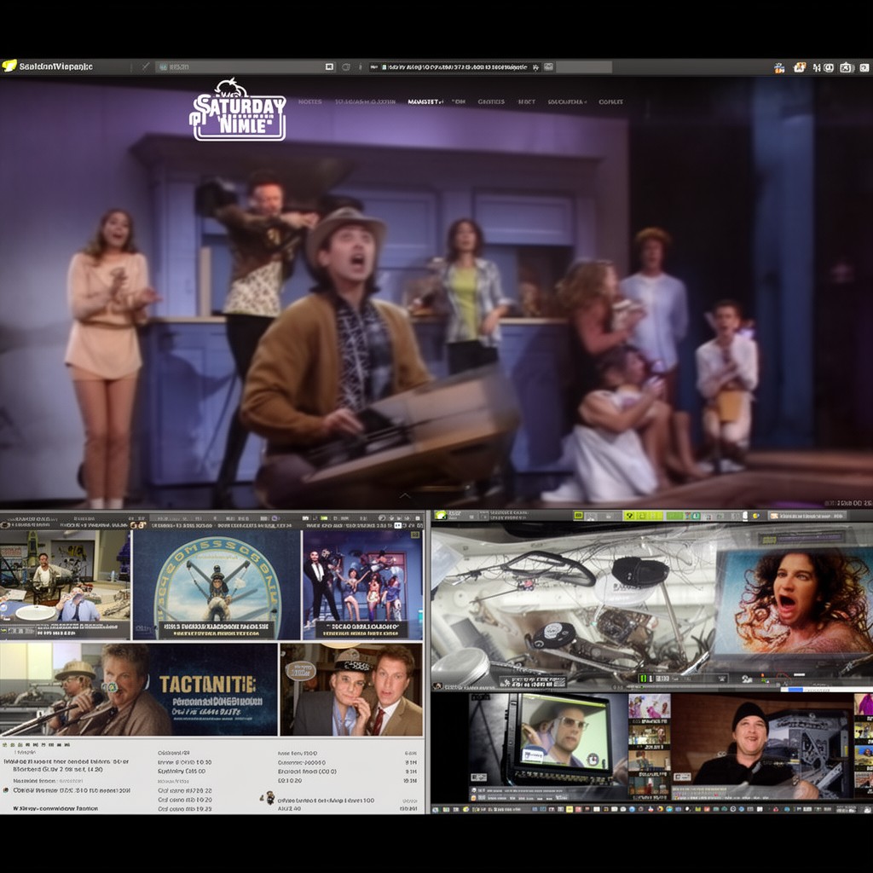
Task: Select the highlighted white item in the site navigation
Action: coord(425,102)
